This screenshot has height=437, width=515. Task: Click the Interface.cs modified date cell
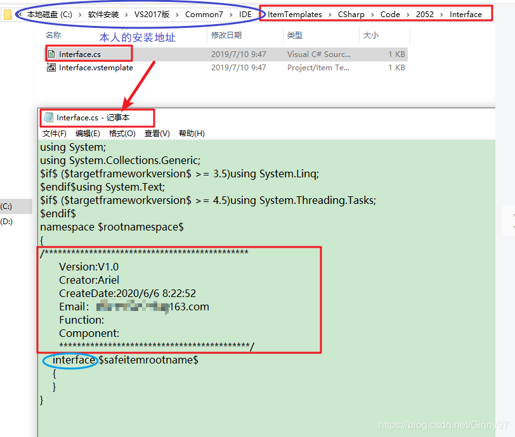click(238, 54)
